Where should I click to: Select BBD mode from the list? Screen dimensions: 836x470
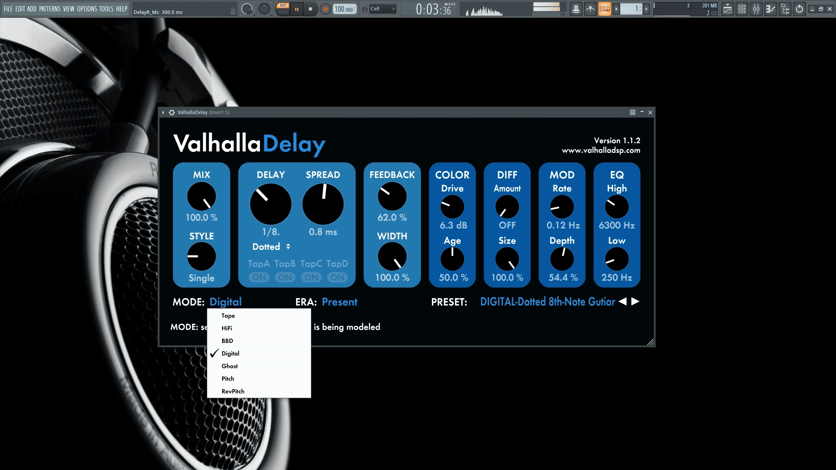click(x=259, y=341)
